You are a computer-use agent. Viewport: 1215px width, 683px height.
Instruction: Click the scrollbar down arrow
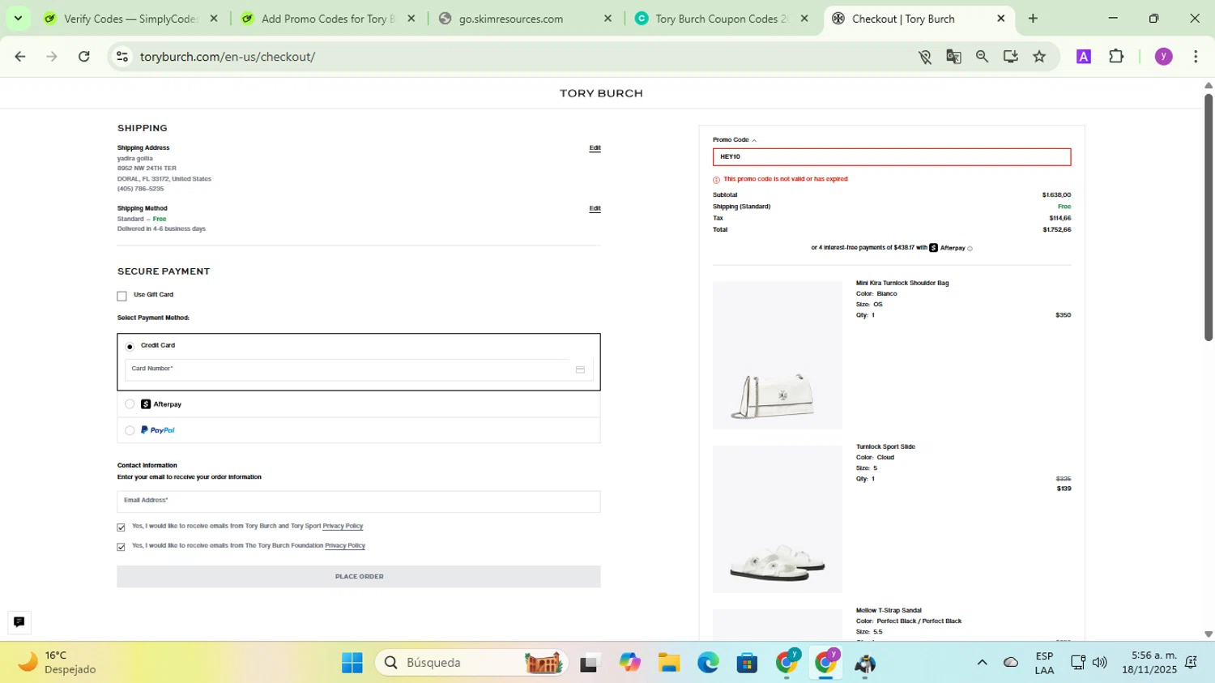pyautogui.click(x=1208, y=634)
